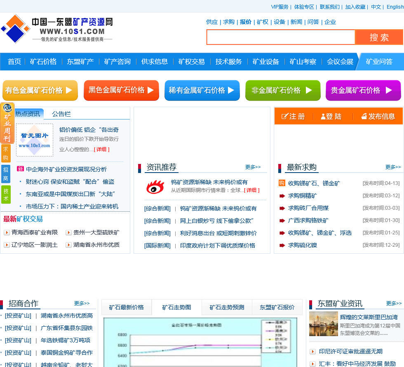404x367 pixels.
Task: Click the arrow icon before 辽宁地区一膨润土
Action: coord(7,245)
